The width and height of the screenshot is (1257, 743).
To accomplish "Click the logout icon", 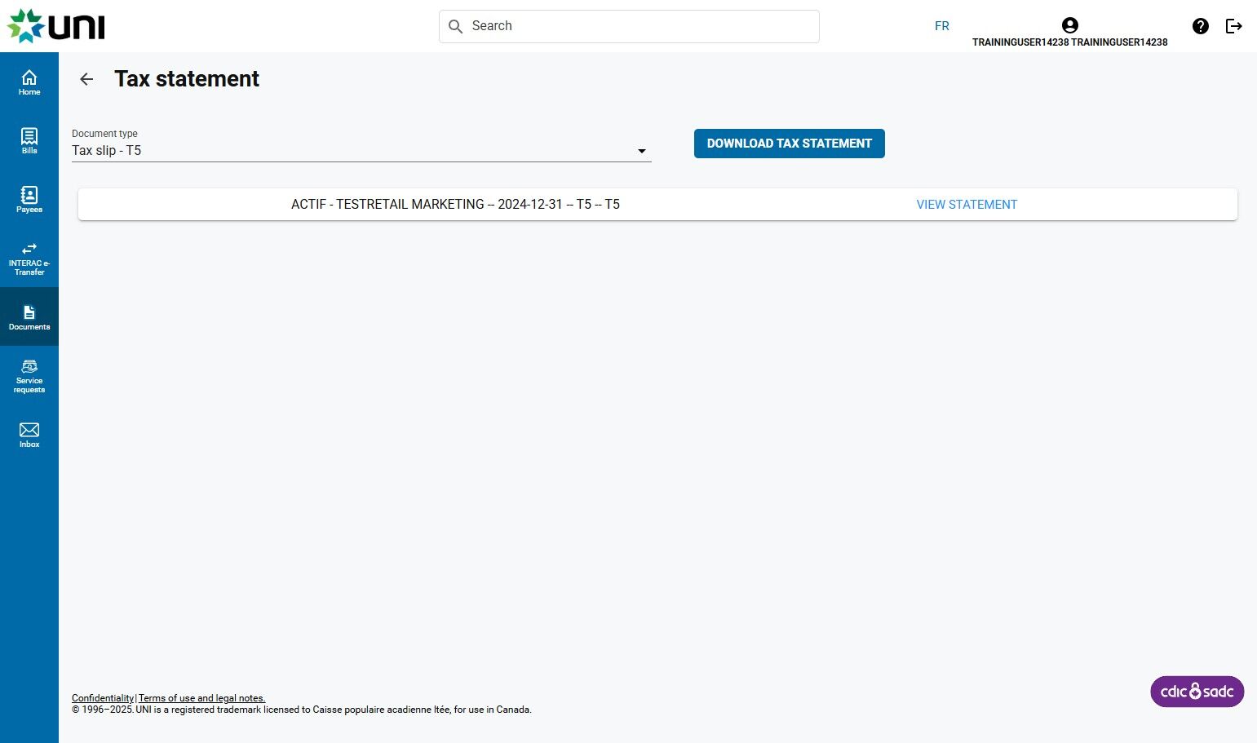I will (x=1234, y=26).
